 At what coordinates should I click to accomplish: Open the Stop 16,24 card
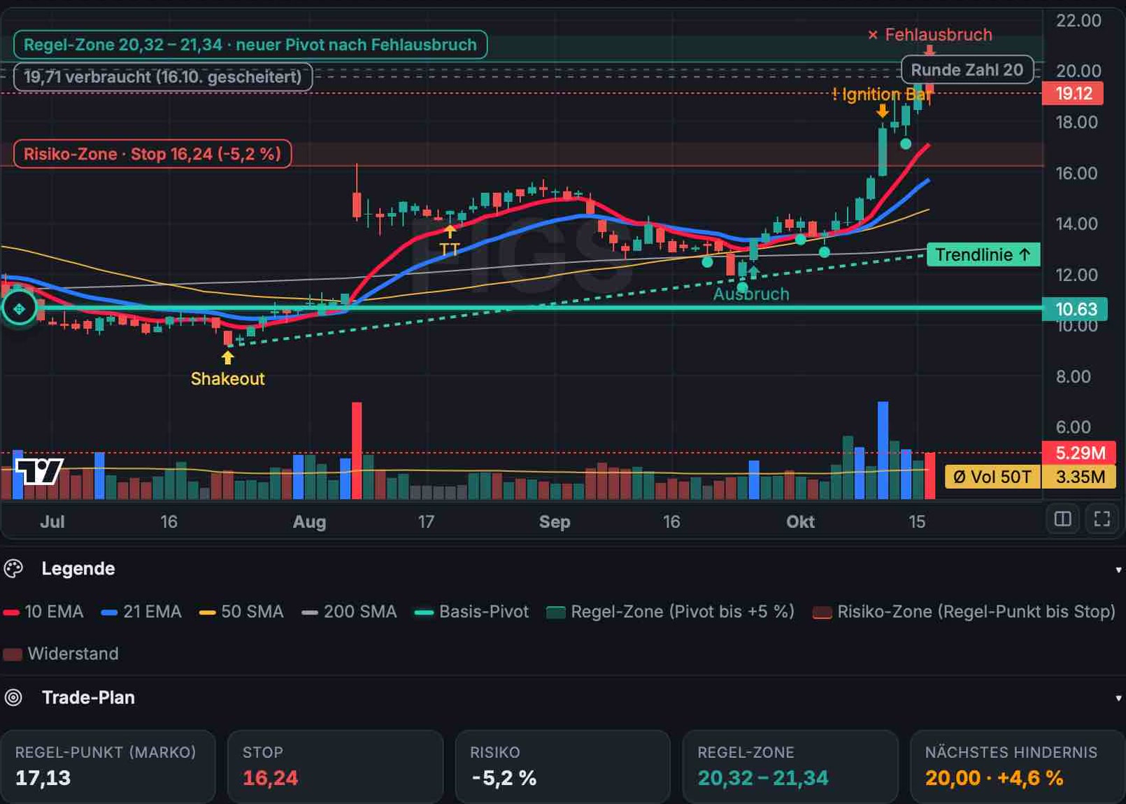click(335, 767)
